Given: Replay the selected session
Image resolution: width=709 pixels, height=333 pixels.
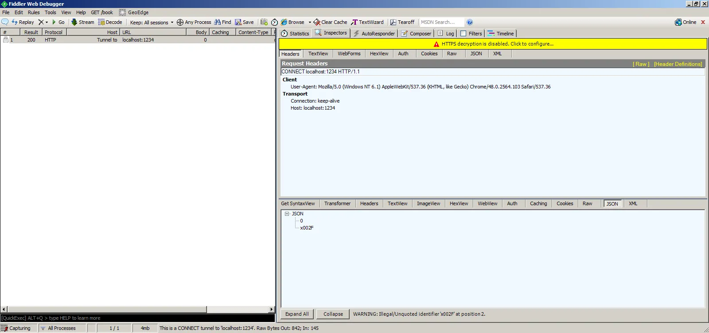Looking at the screenshot, I should click(23, 22).
